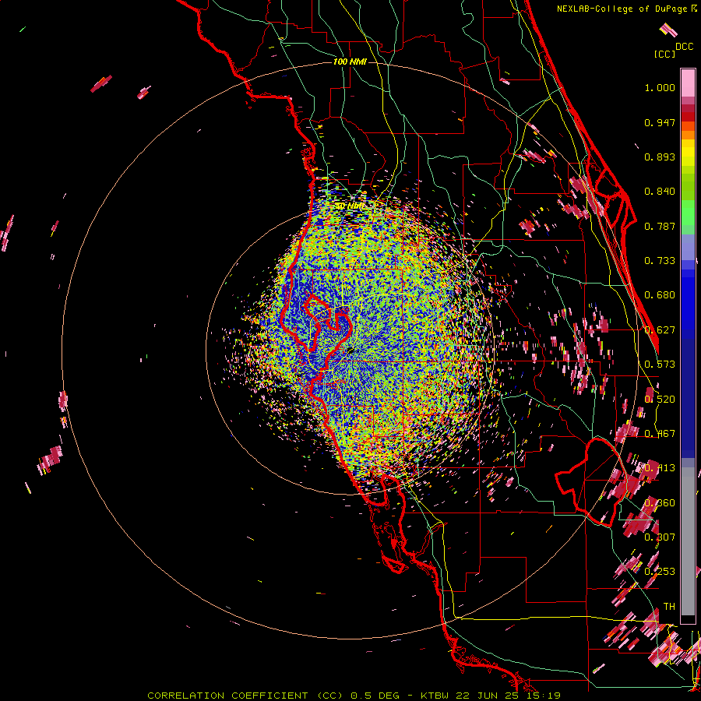The image size is (701, 701).
Task: Select the 0.893 scale value
Action: point(660,157)
